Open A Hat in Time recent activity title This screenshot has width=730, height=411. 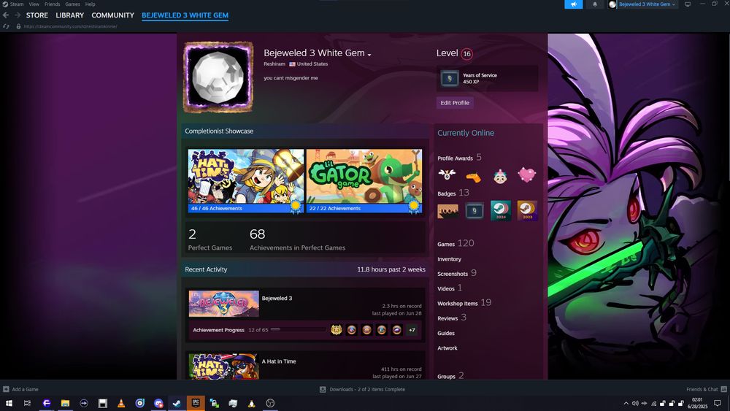(x=279, y=361)
